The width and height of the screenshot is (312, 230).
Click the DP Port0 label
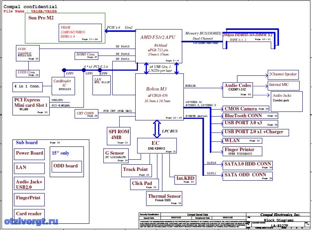[122, 47]
